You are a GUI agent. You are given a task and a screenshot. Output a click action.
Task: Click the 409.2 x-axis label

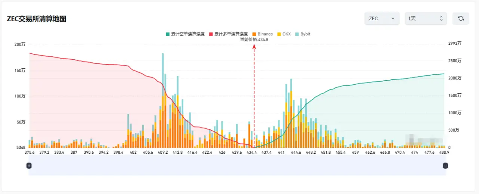coord(163,152)
